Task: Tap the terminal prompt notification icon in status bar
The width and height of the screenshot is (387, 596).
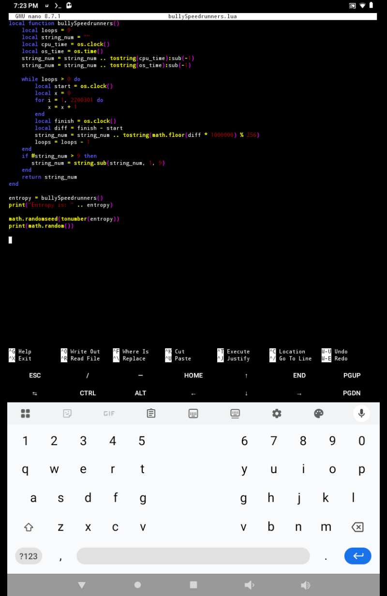Action: (x=58, y=6)
